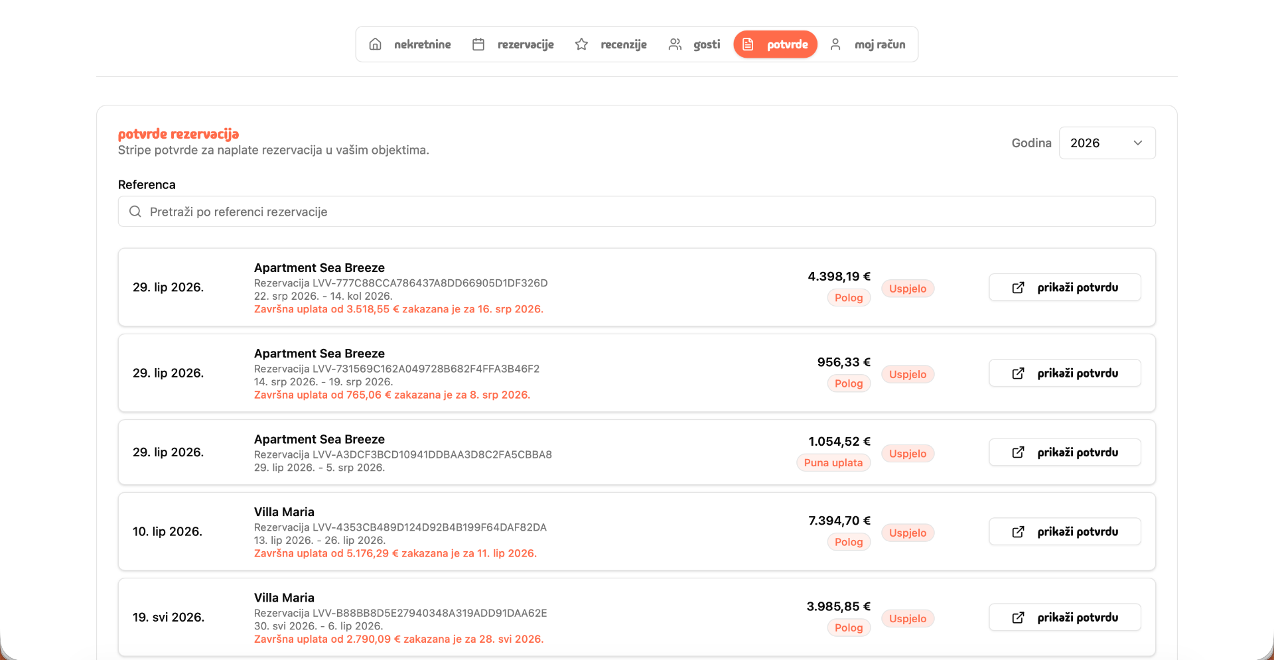Click reference LVV-777C88CCA786437A8DD66905D1DF326D
Screen dimensions: 1274x660
click(x=430, y=283)
